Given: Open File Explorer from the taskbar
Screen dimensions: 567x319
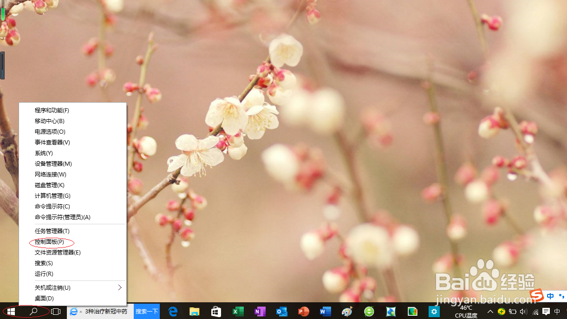Looking at the screenshot, I should pyautogui.click(x=194, y=312).
